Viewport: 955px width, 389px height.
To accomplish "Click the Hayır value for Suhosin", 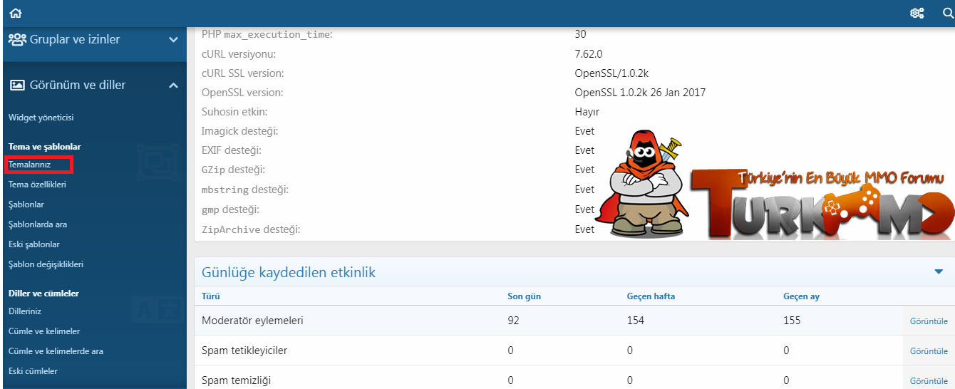I will point(587,112).
